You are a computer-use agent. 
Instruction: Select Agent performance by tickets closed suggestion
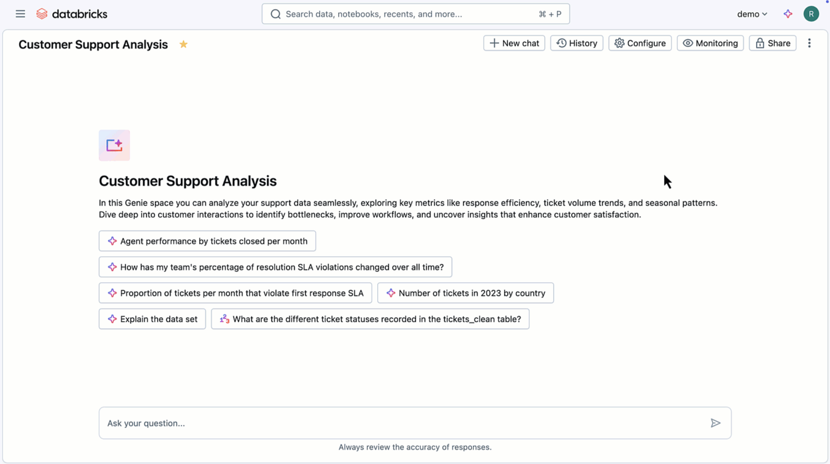click(x=207, y=241)
